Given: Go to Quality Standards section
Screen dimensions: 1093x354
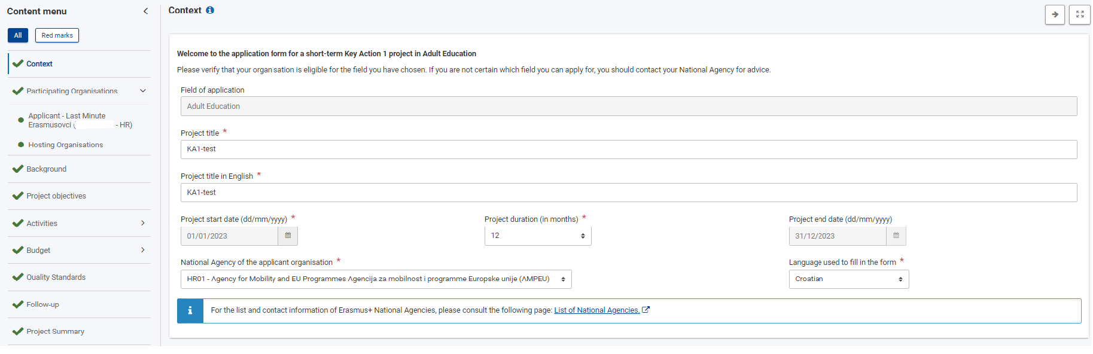Looking at the screenshot, I should tap(56, 277).
